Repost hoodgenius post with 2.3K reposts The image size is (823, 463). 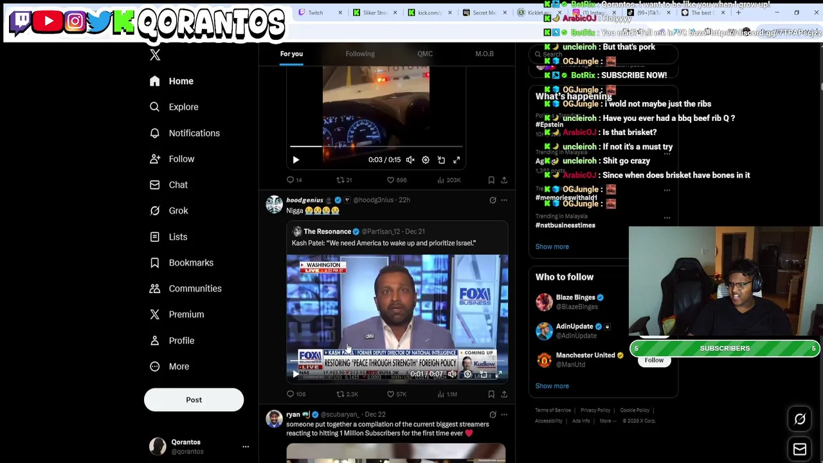pos(347,394)
